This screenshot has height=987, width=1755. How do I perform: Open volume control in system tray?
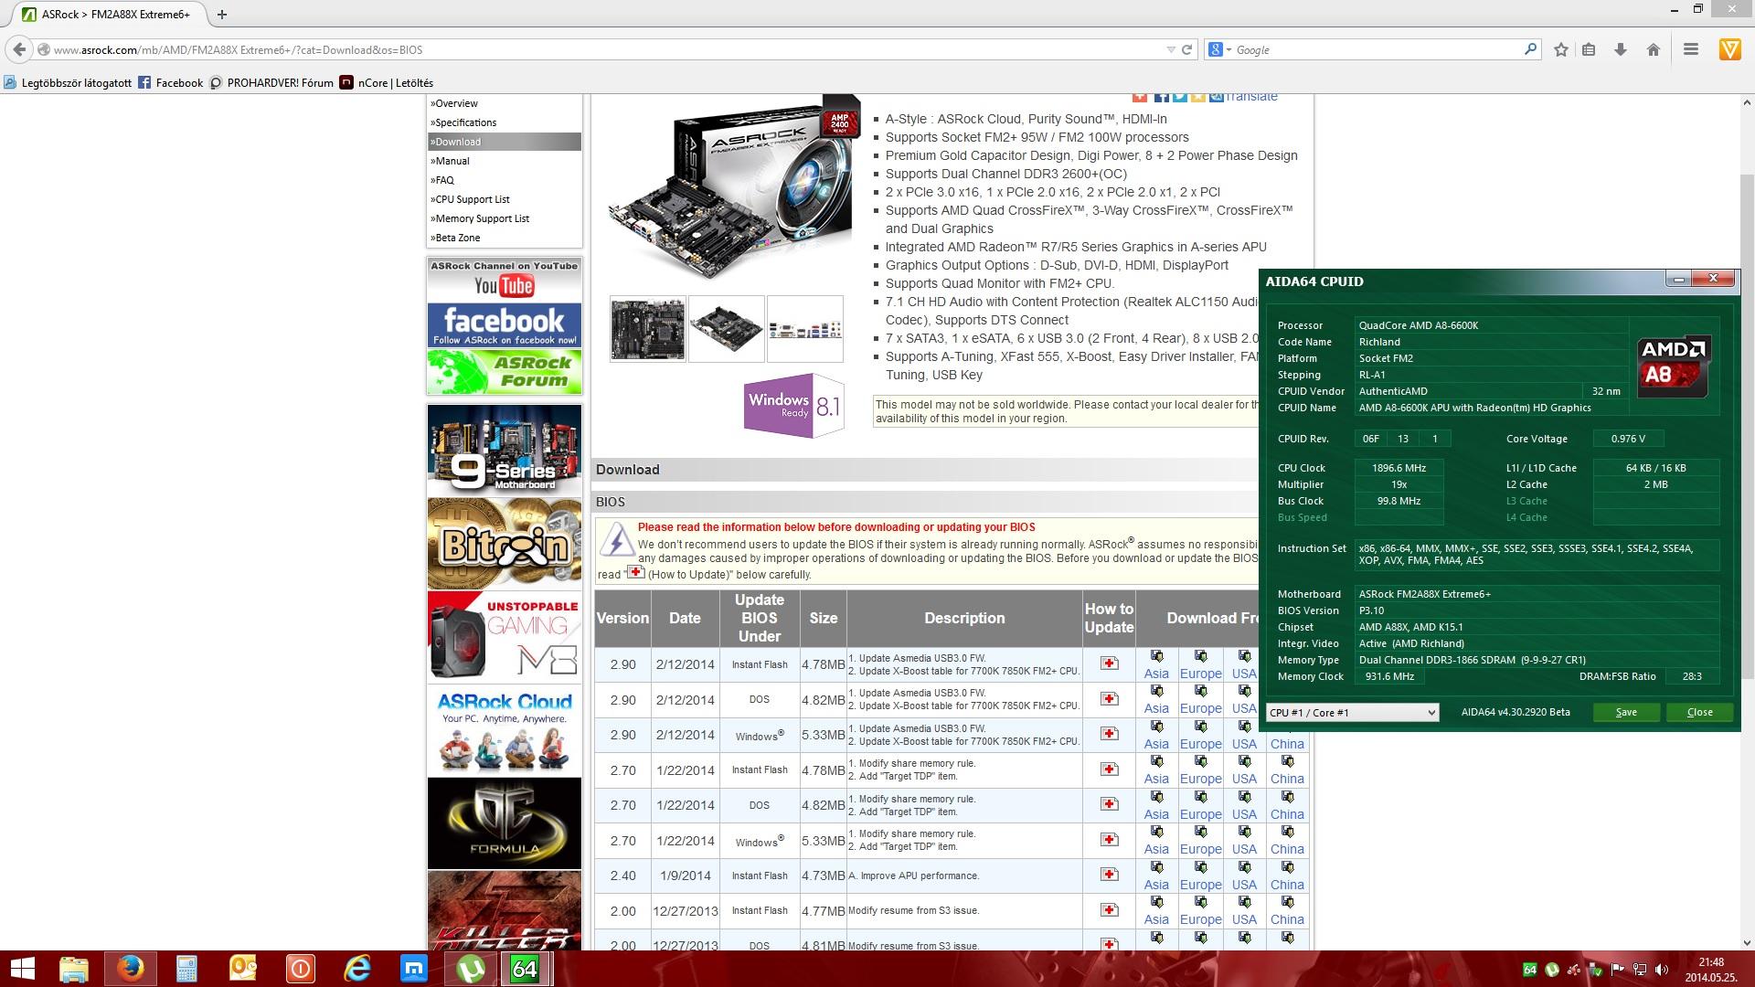(1661, 970)
